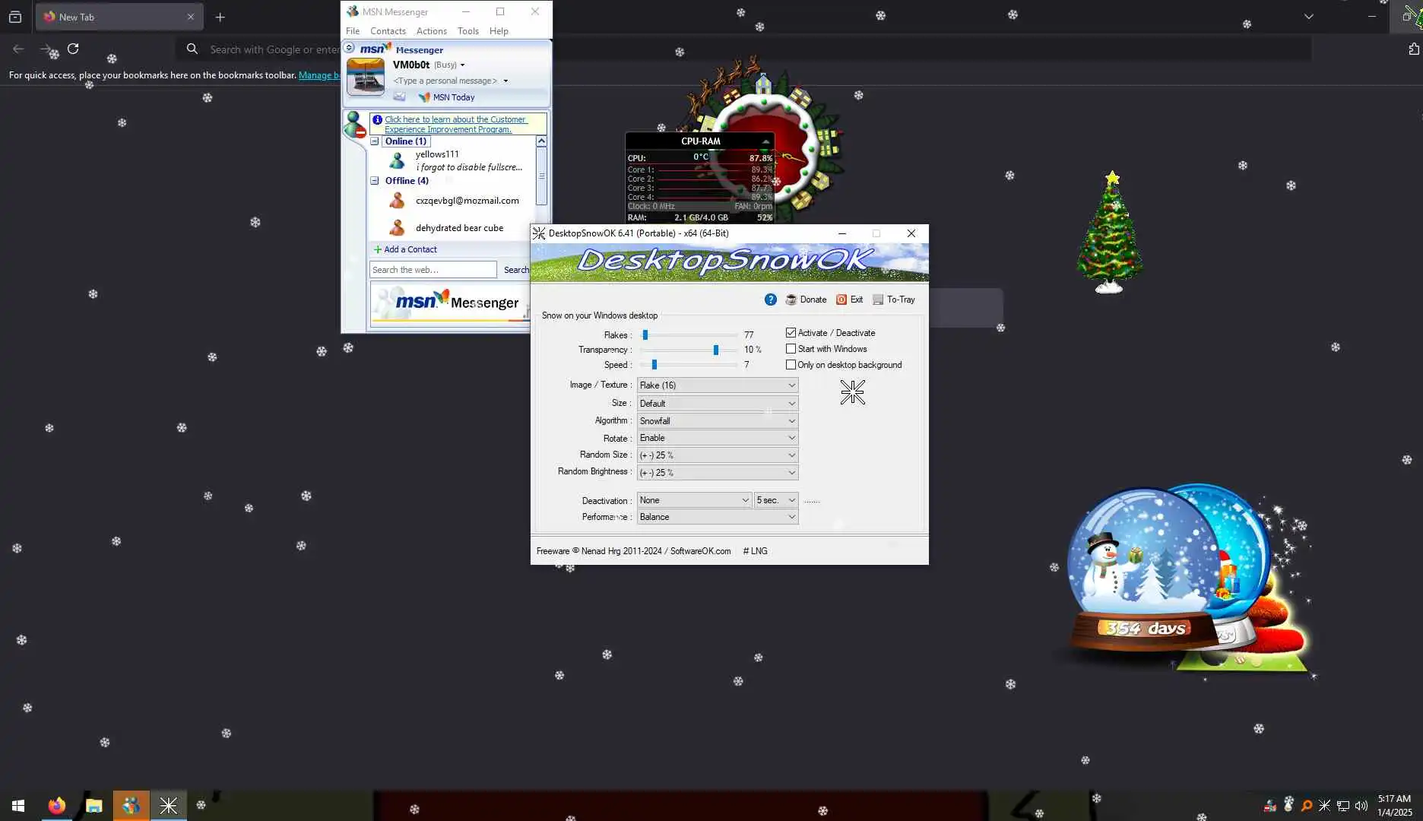Click the Exit power icon in DesktopSnowOK
Screen dimensions: 1423x821
pyautogui.click(x=841, y=300)
